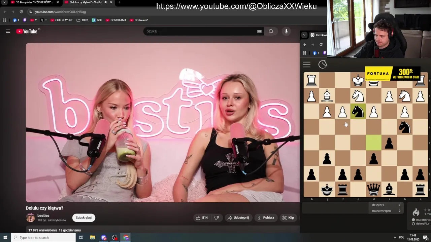Viewport: 431px width, 242px height.
Task: Close the 'Delulu czy klątwa?' tab
Action: tap(111, 2)
